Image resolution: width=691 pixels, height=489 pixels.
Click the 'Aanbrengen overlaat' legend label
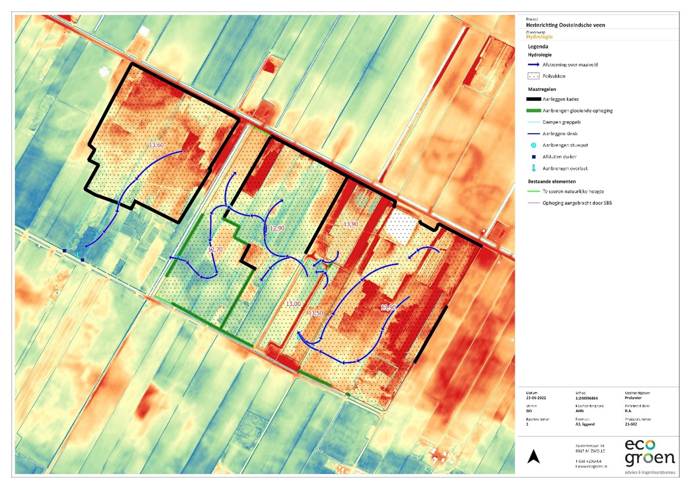pos(565,168)
